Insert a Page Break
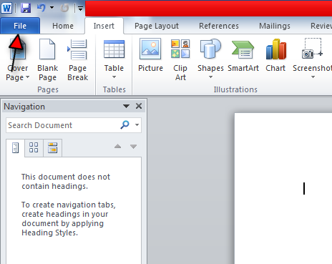The image size is (332, 264). tap(77, 59)
